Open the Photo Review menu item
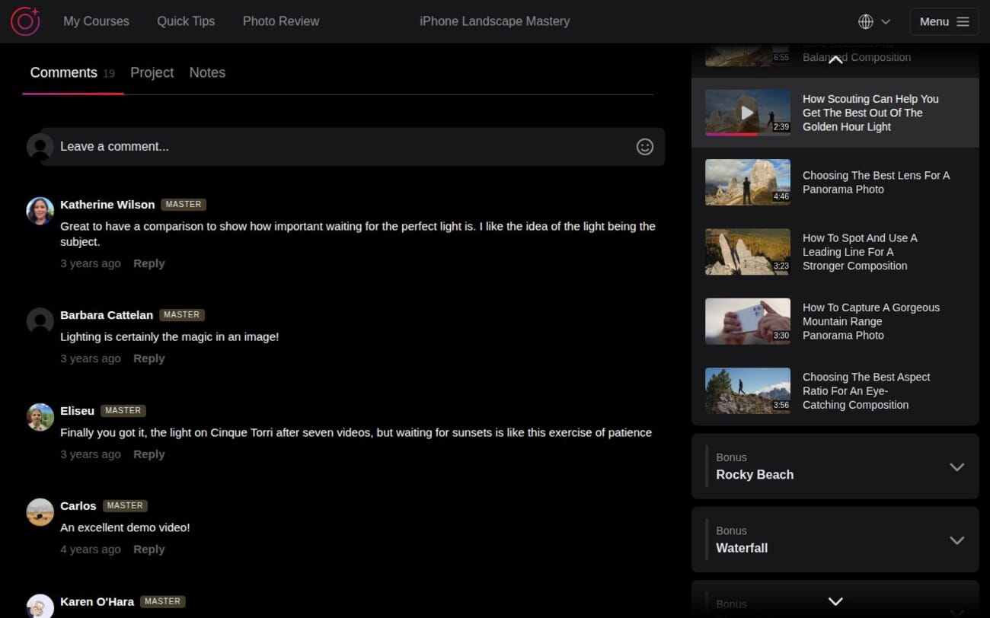The width and height of the screenshot is (990, 618). point(280,21)
